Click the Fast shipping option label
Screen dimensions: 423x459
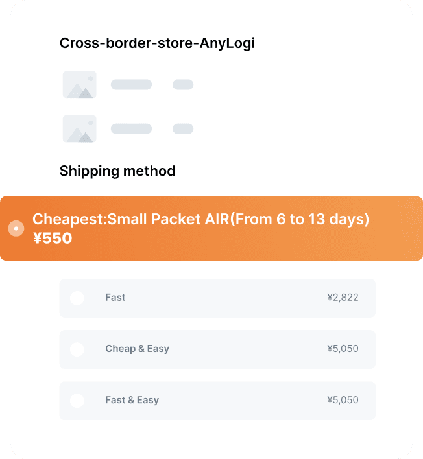115,298
